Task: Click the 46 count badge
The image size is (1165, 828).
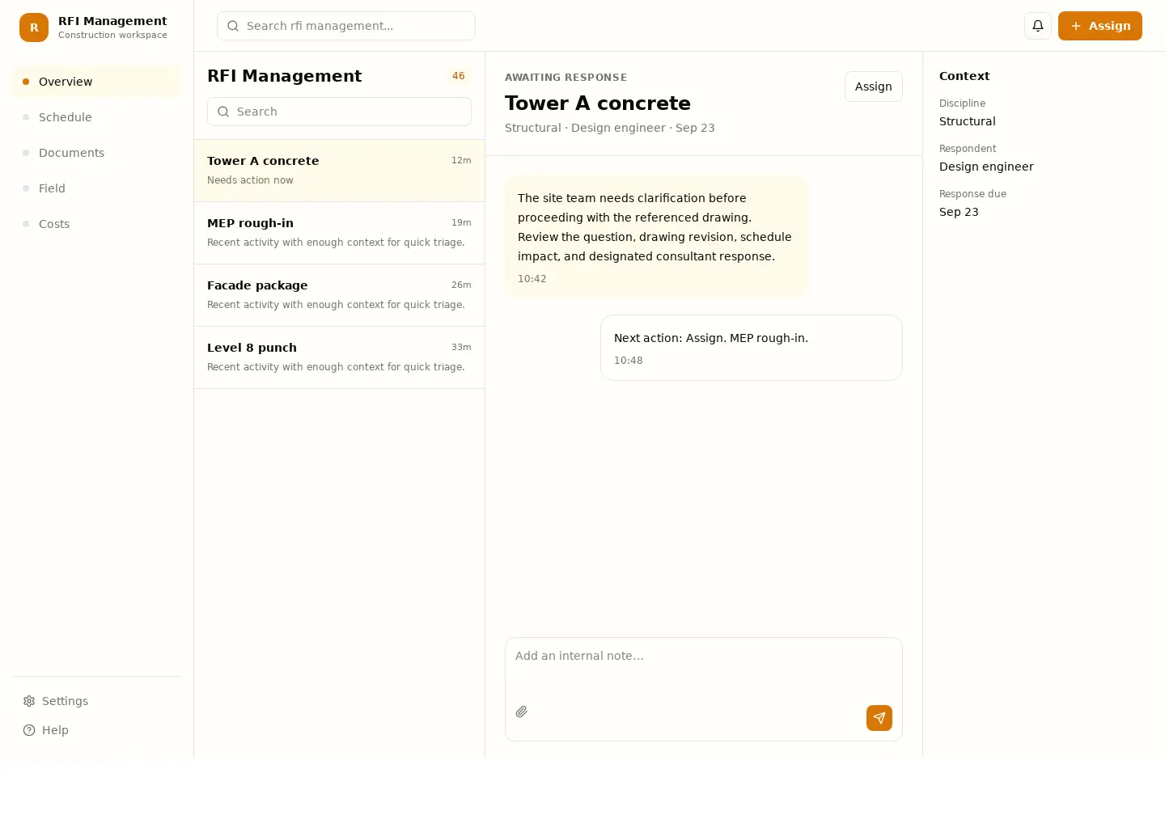Action: pos(459,76)
